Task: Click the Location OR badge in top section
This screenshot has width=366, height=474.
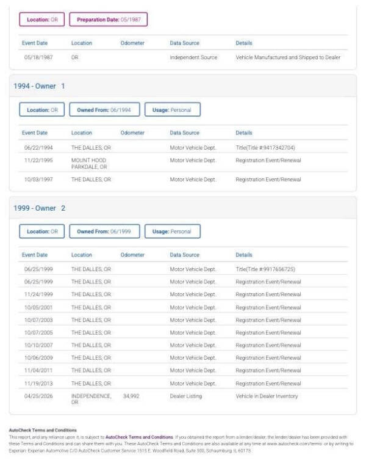Action: (41, 20)
